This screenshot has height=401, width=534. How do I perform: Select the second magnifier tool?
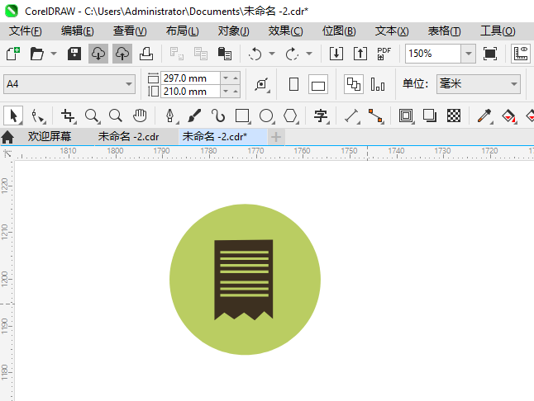pyautogui.click(x=116, y=116)
